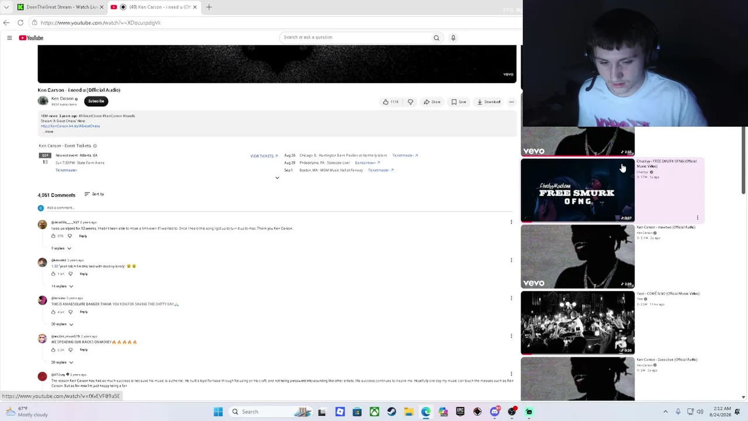
Task: Open Ticketmaster link for Chicago show
Action: coord(405,156)
